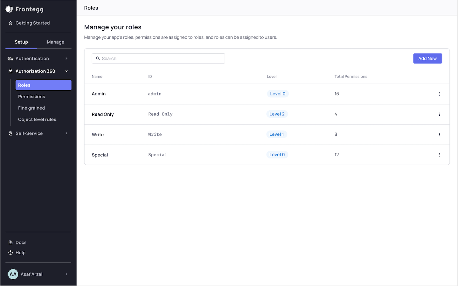Open the three-dot menu for Read Only role
This screenshot has width=458, height=286.
(x=440, y=114)
